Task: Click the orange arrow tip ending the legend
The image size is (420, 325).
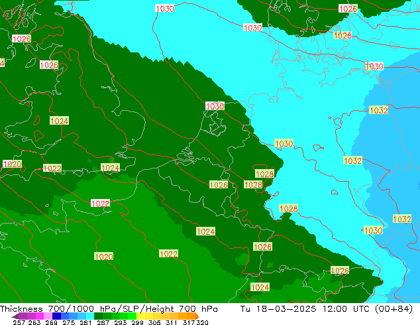Action: click(197, 316)
